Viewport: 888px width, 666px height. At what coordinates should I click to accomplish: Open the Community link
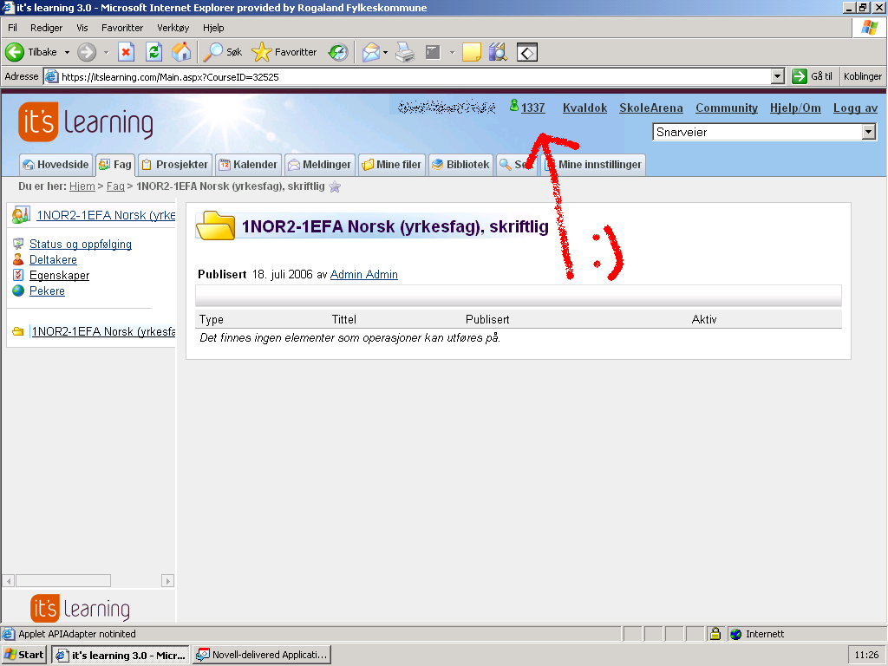727,108
